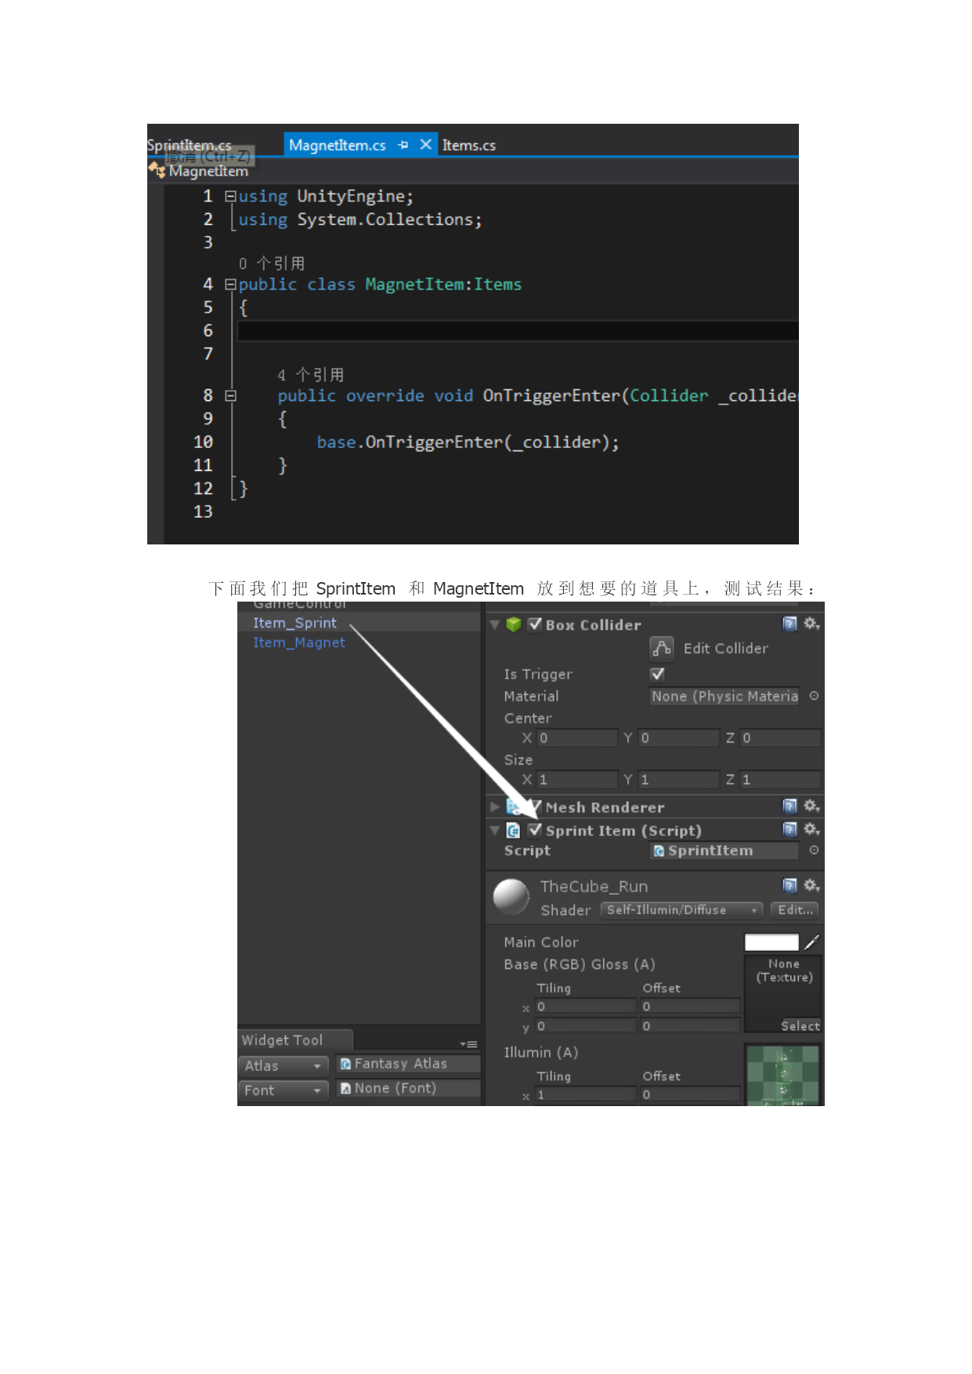This screenshot has height=1374, width=972.
Task: Click the 0 个引用 references link
Action: tap(271, 263)
